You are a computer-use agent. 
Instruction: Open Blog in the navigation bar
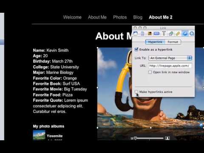(x=138, y=17)
